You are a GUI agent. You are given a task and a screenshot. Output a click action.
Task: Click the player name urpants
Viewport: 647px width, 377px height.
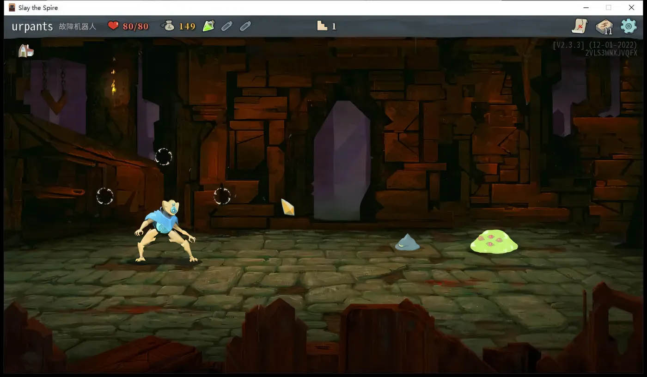[32, 26]
